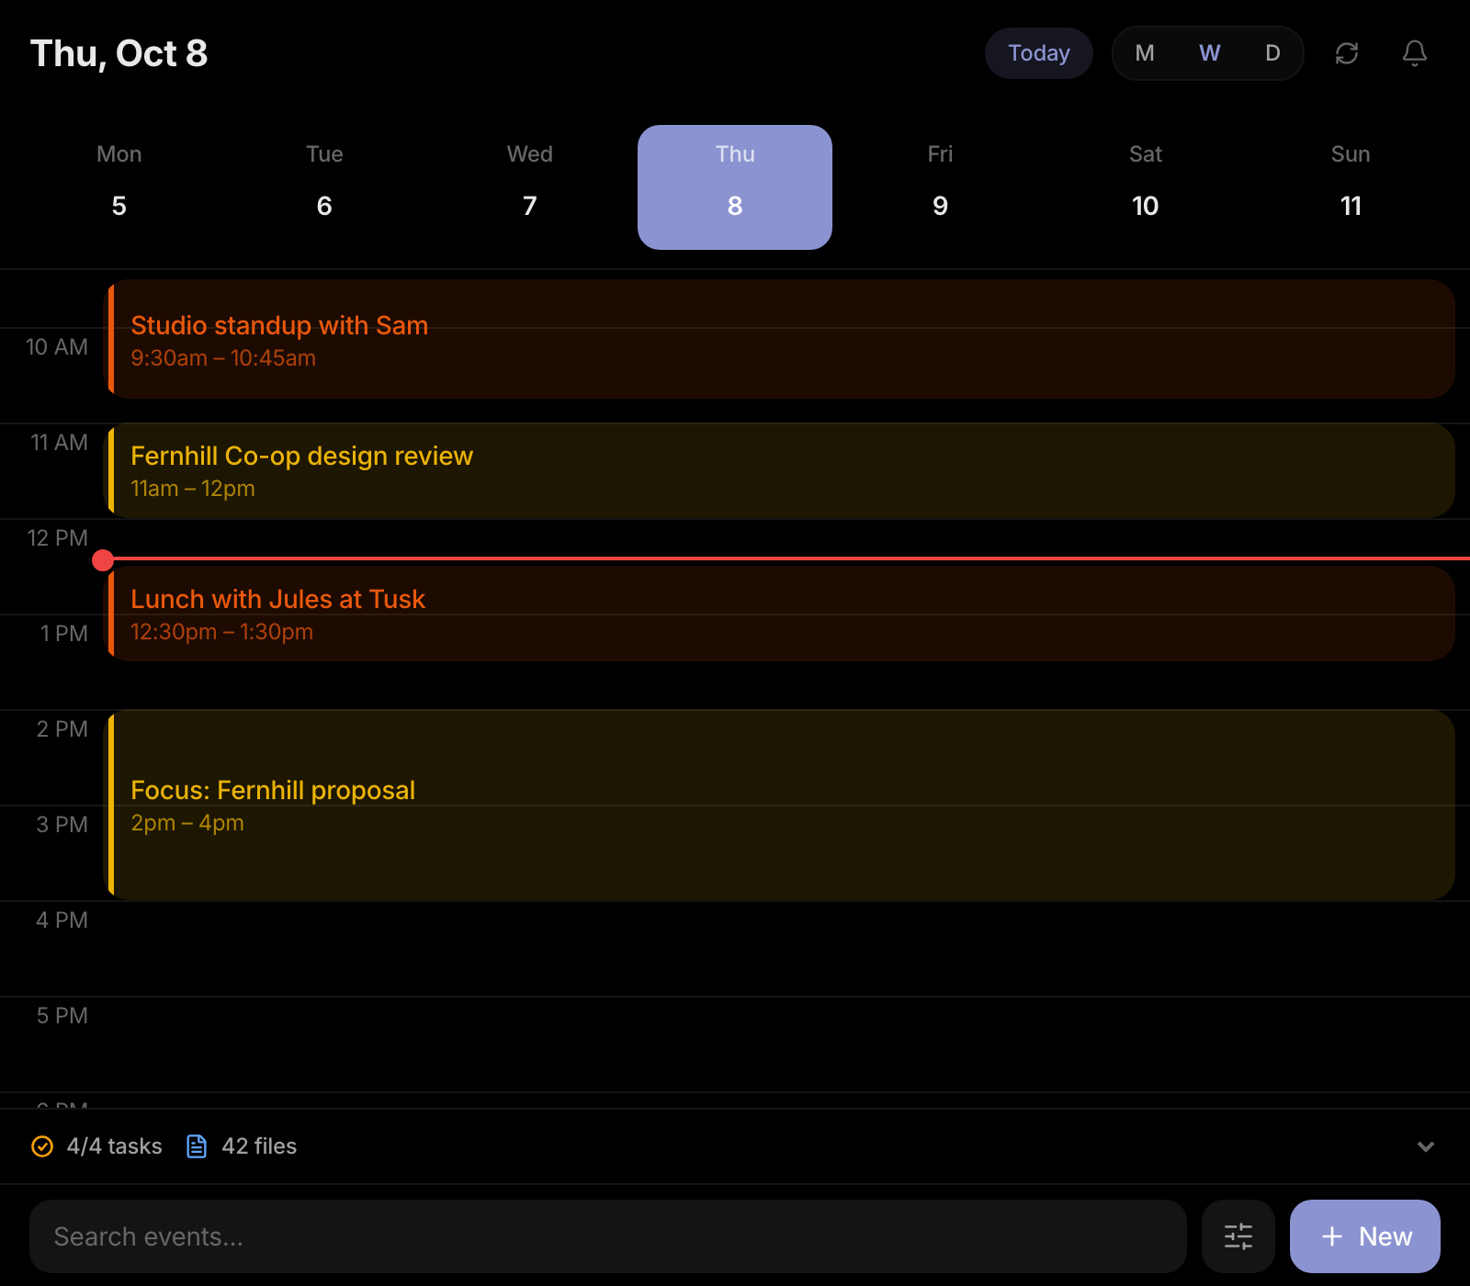Click the 10 AM time label
Viewport: 1470px width, 1286px height.
[x=57, y=347]
